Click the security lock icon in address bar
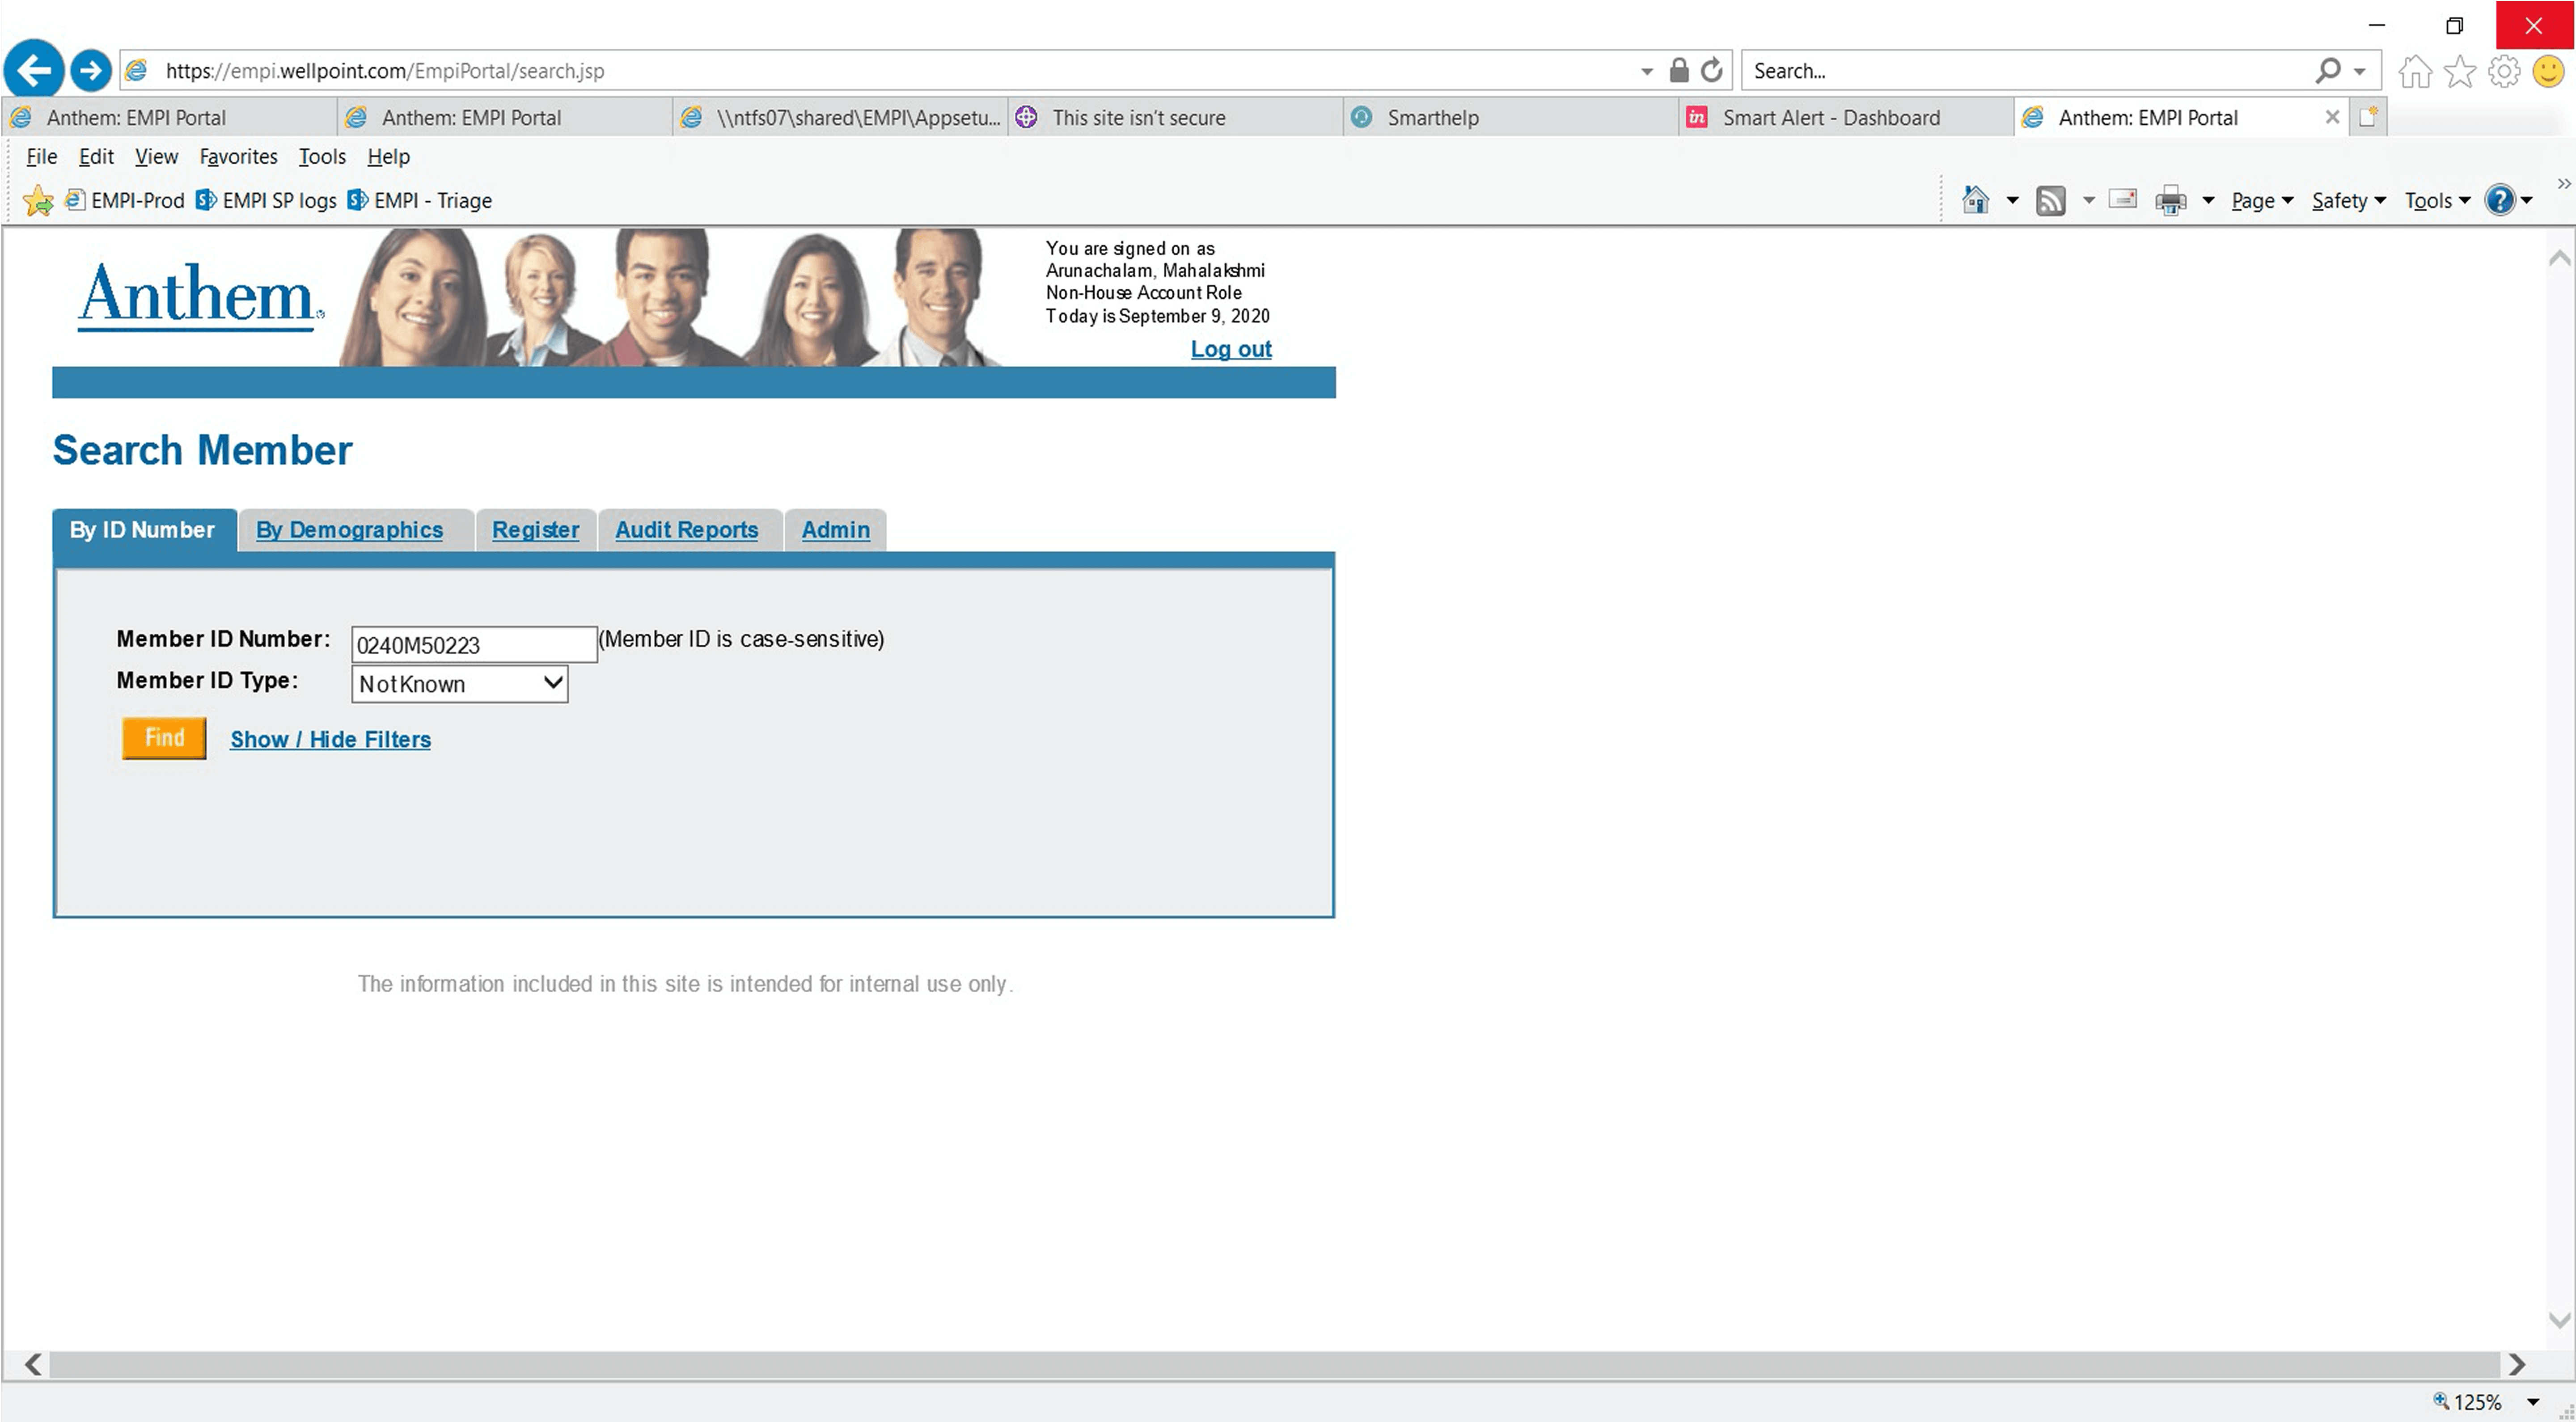This screenshot has height=1422, width=2576. tap(1679, 70)
